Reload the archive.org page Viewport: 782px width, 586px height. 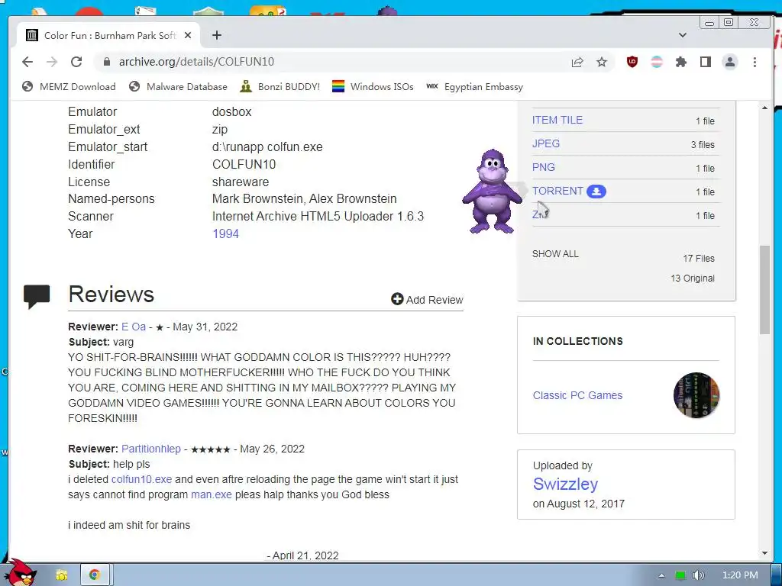pos(76,62)
